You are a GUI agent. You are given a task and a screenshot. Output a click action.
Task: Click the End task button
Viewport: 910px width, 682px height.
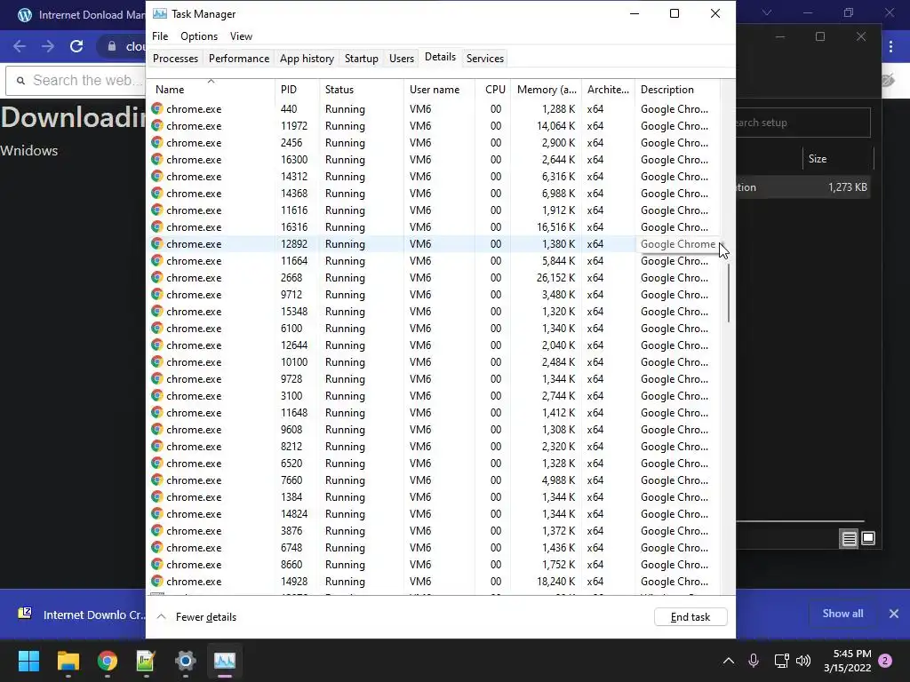(x=690, y=616)
